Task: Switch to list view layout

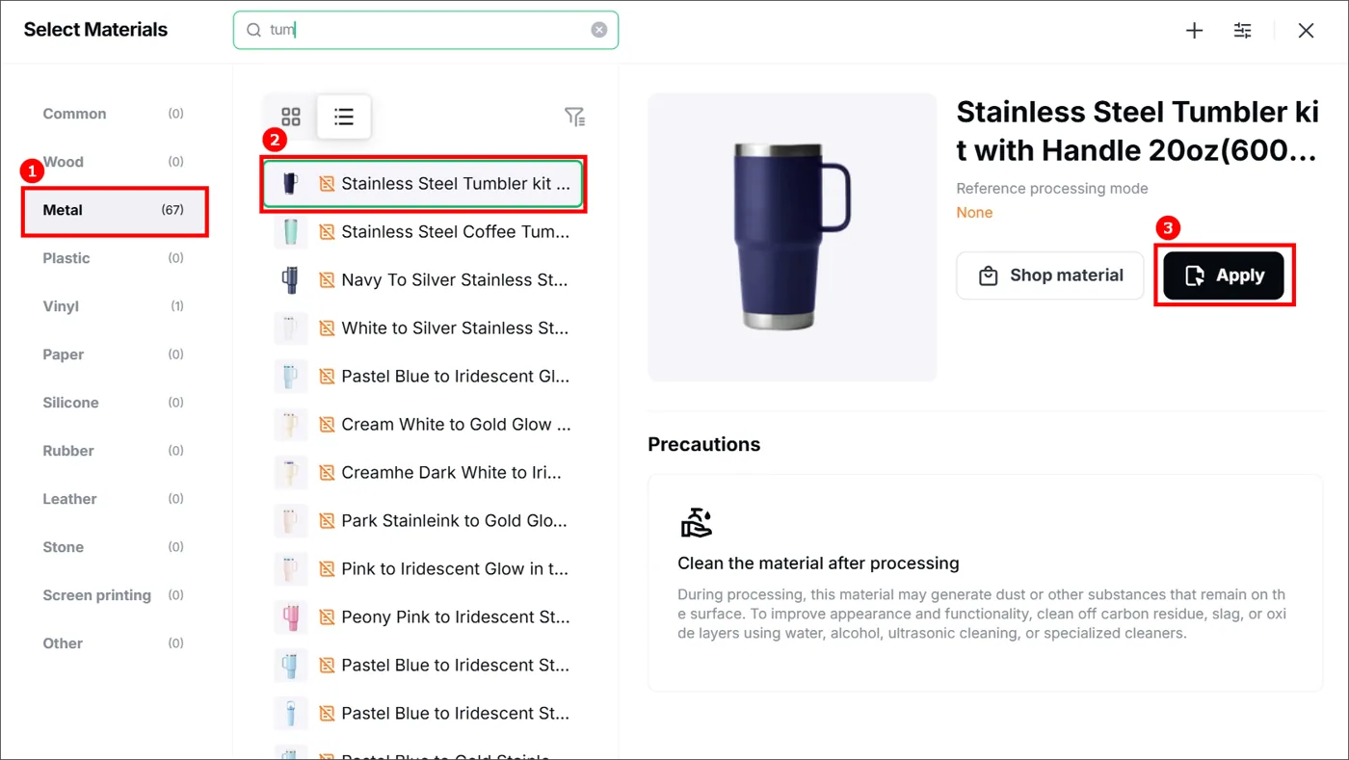Action: click(344, 118)
